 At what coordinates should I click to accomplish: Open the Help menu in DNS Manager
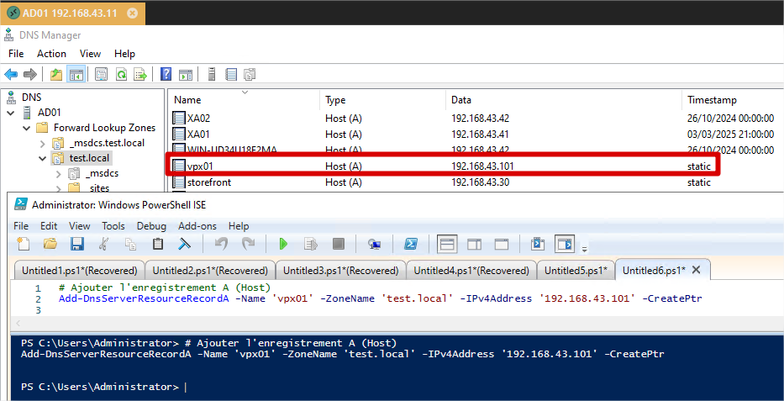124,54
